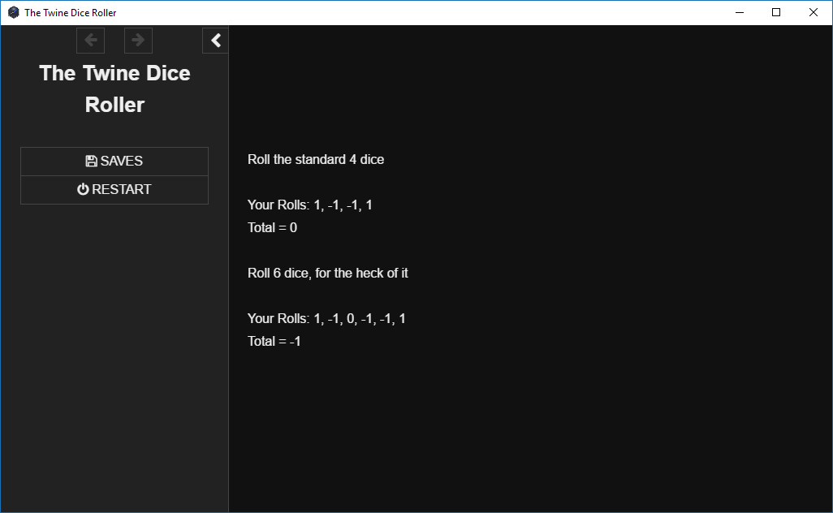The height and width of the screenshot is (513, 833).
Task: Click the maximize window icon
Action: click(776, 12)
